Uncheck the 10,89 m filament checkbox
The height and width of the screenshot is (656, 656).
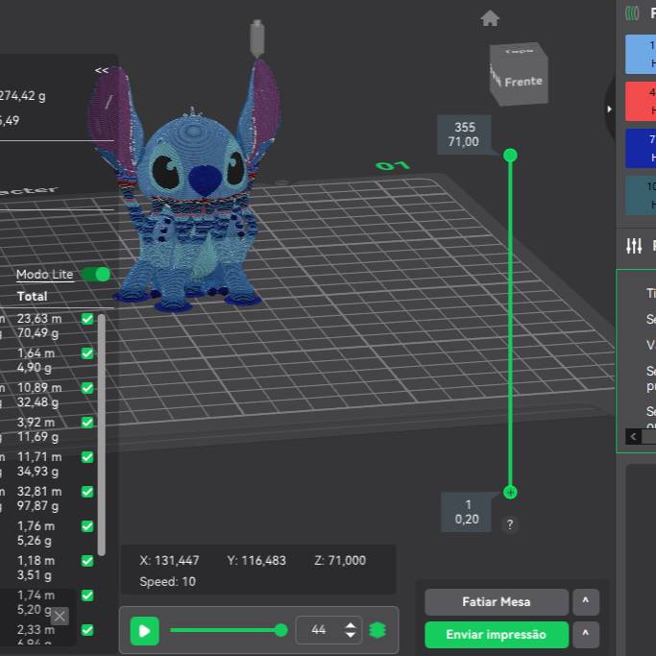pos(87,388)
